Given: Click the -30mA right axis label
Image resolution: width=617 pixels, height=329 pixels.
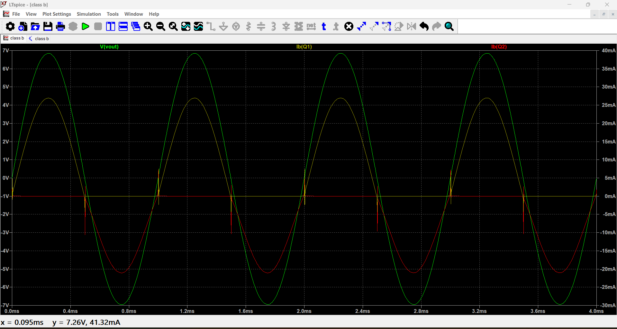Looking at the screenshot, I should click(608, 305).
